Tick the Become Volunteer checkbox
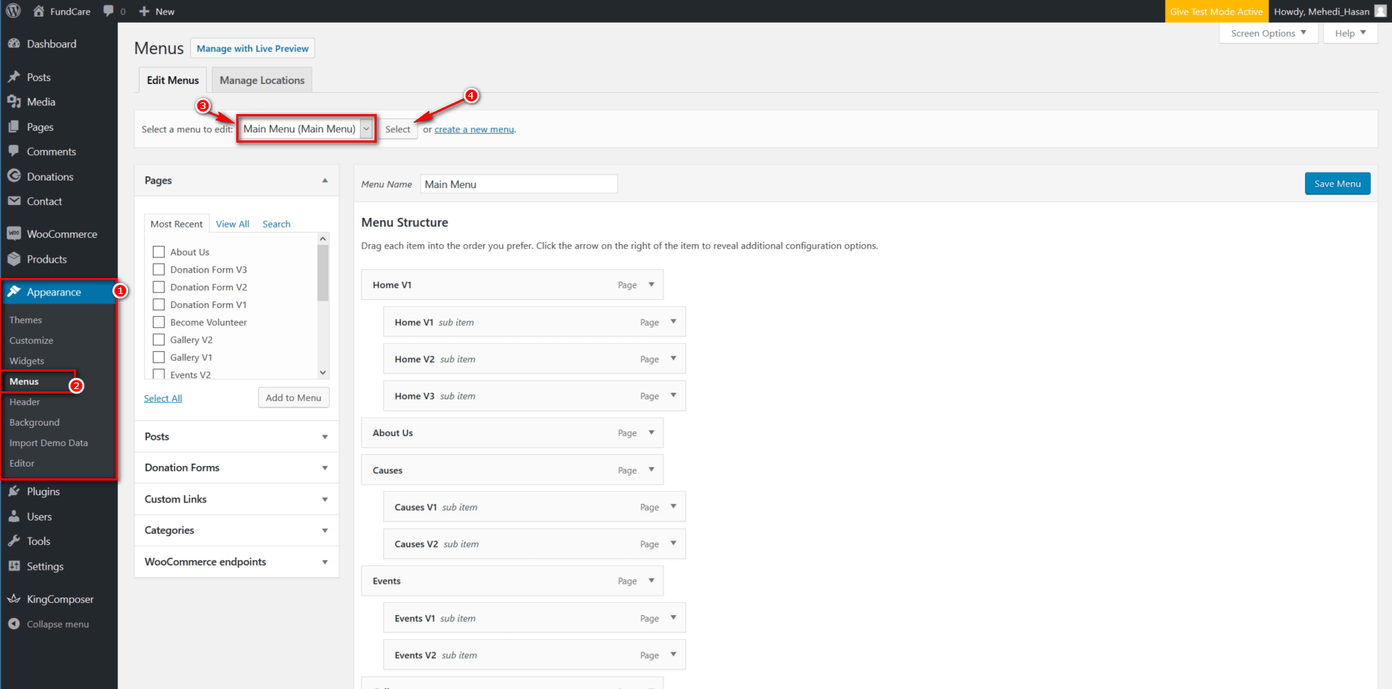The height and width of the screenshot is (689, 1392). click(x=159, y=322)
